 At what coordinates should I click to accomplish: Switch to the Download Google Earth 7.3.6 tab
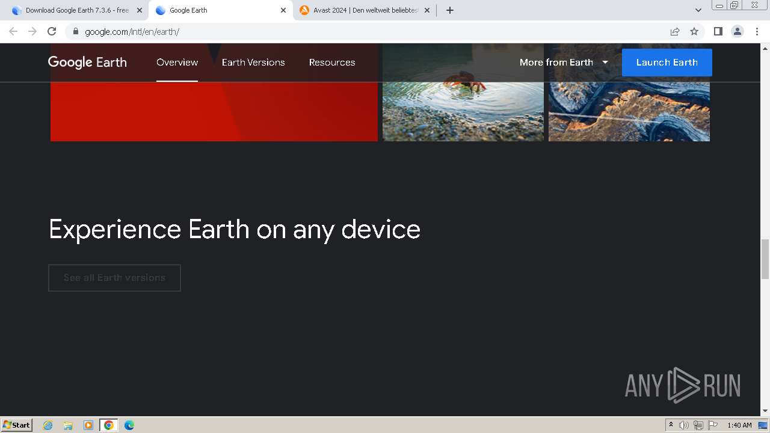[x=76, y=10]
